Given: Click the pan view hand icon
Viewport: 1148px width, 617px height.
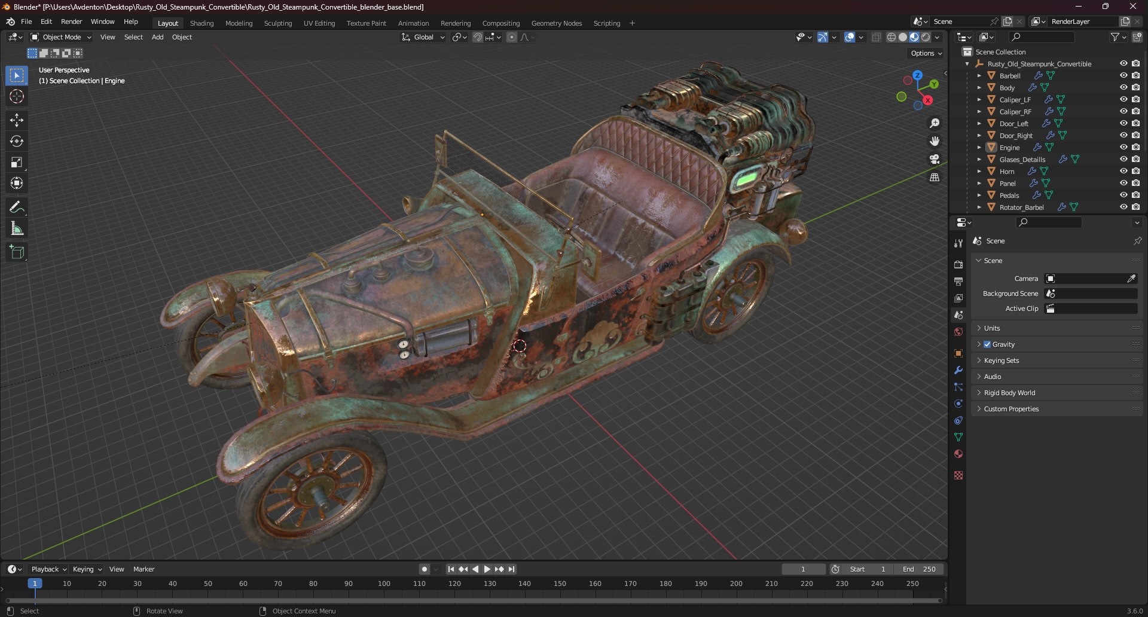Looking at the screenshot, I should [935, 141].
